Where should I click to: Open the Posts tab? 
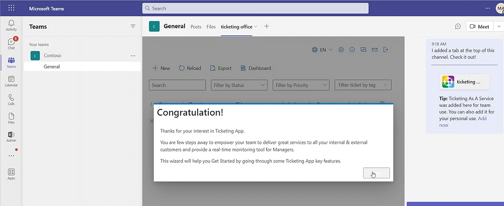click(196, 27)
